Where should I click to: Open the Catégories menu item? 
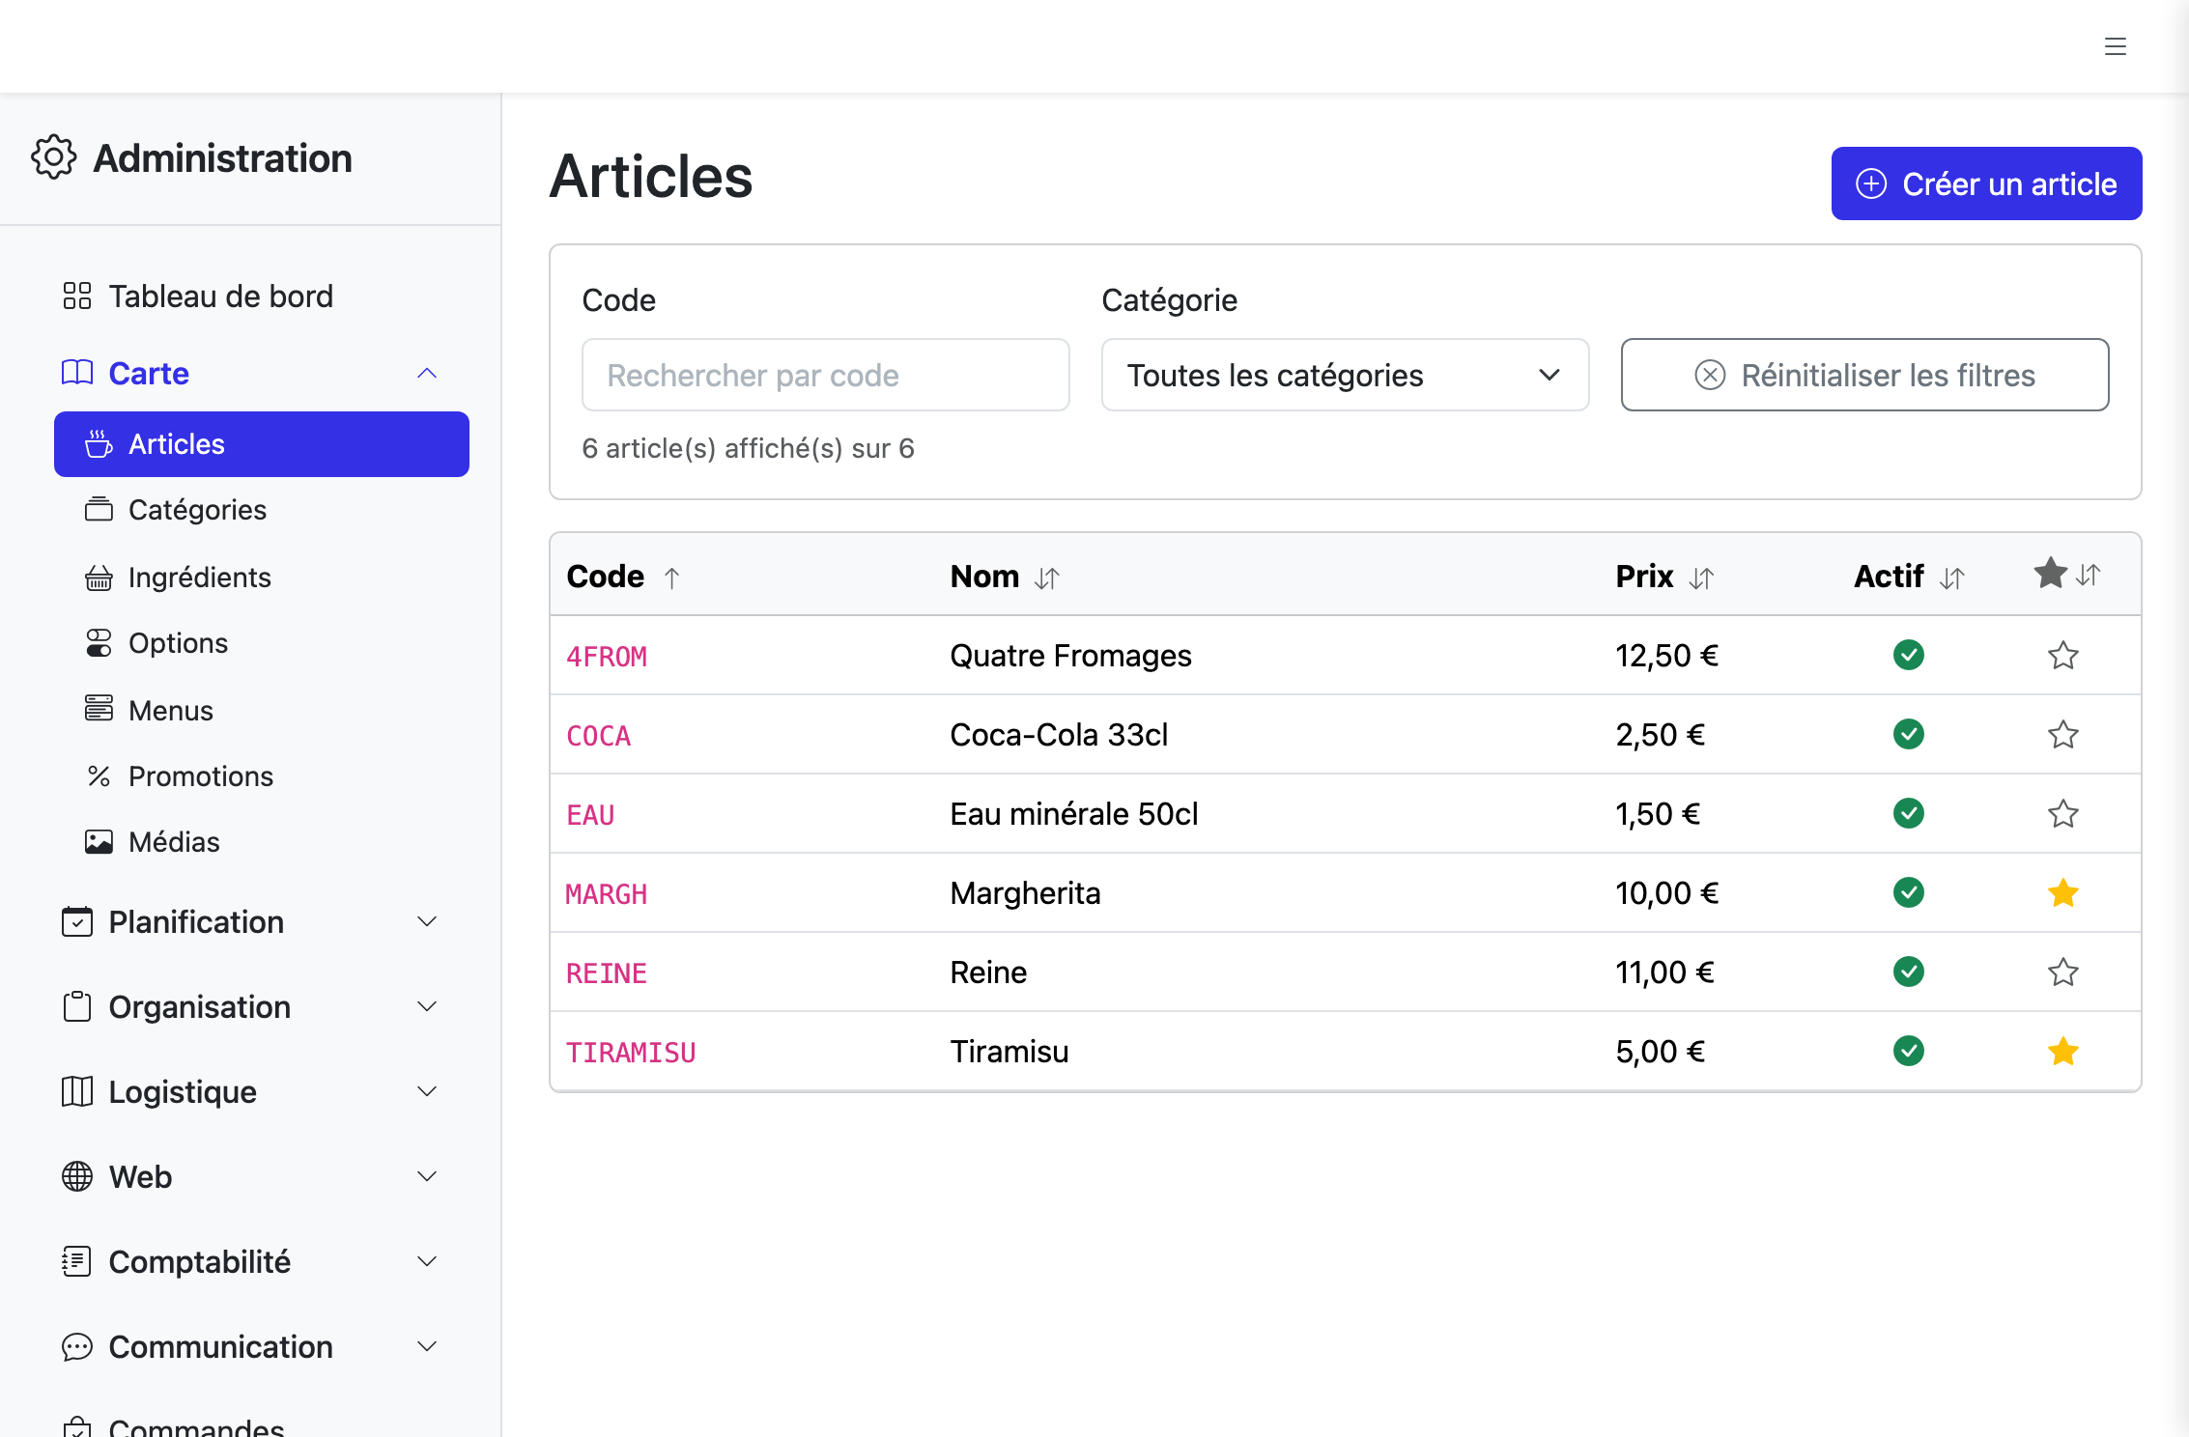261,510
